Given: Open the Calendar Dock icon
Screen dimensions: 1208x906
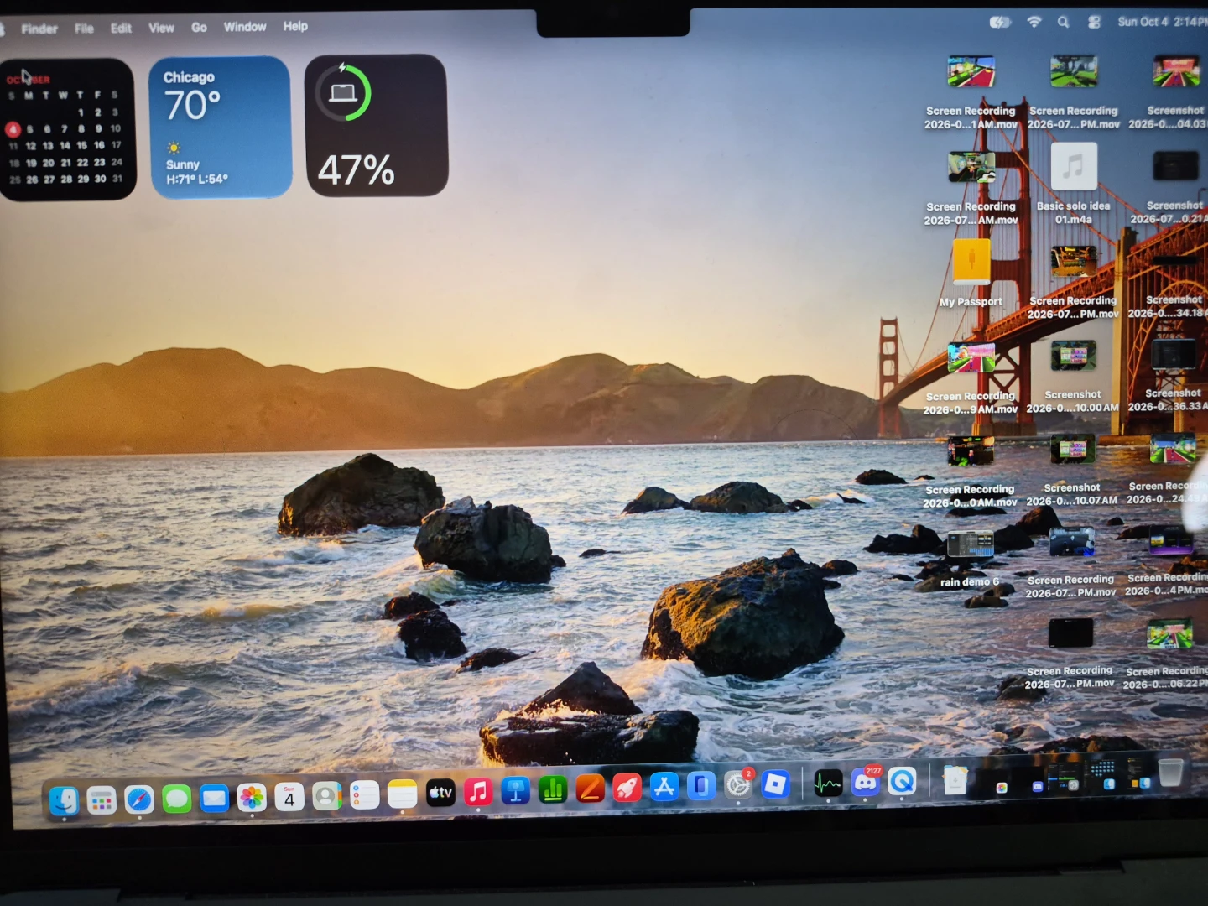Looking at the screenshot, I should click(289, 796).
